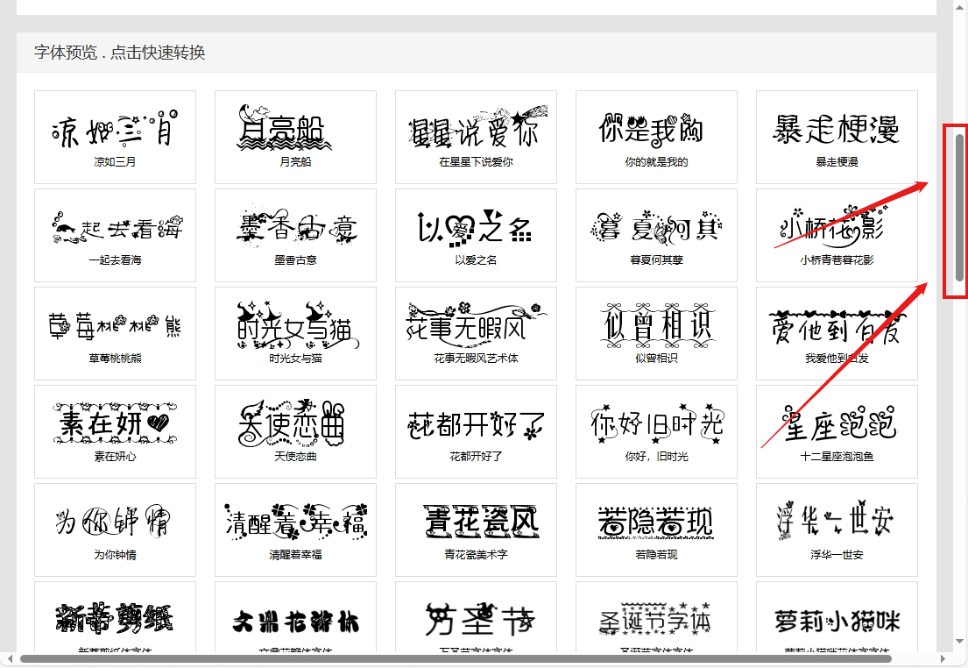968x668 pixels.
Task: Pick the 似曾相识 font style
Action: 656,334
